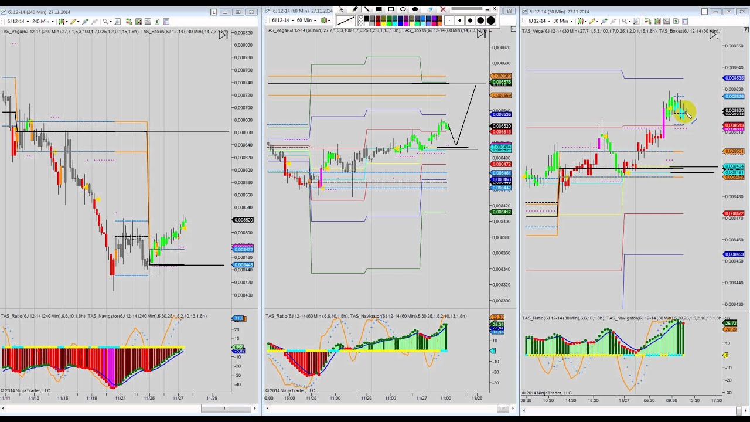
Task: Click scroll right arrow under 240 Min chart
Action: [254, 408]
